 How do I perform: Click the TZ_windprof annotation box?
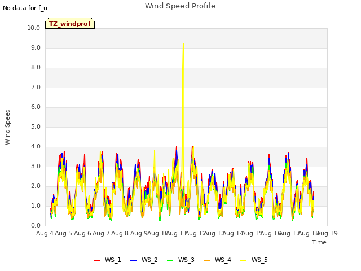tap(70, 23)
